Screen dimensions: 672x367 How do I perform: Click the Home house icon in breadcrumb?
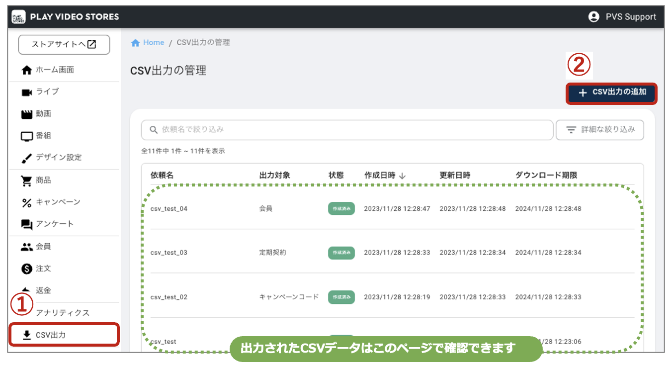tap(135, 43)
